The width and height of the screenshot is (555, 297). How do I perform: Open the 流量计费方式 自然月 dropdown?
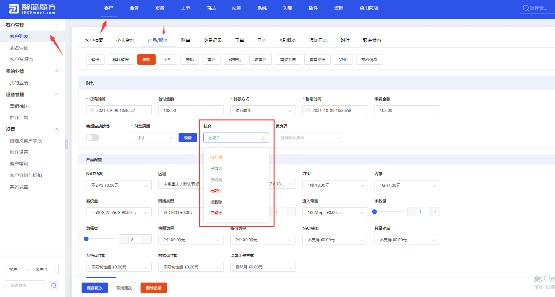coord(263,267)
